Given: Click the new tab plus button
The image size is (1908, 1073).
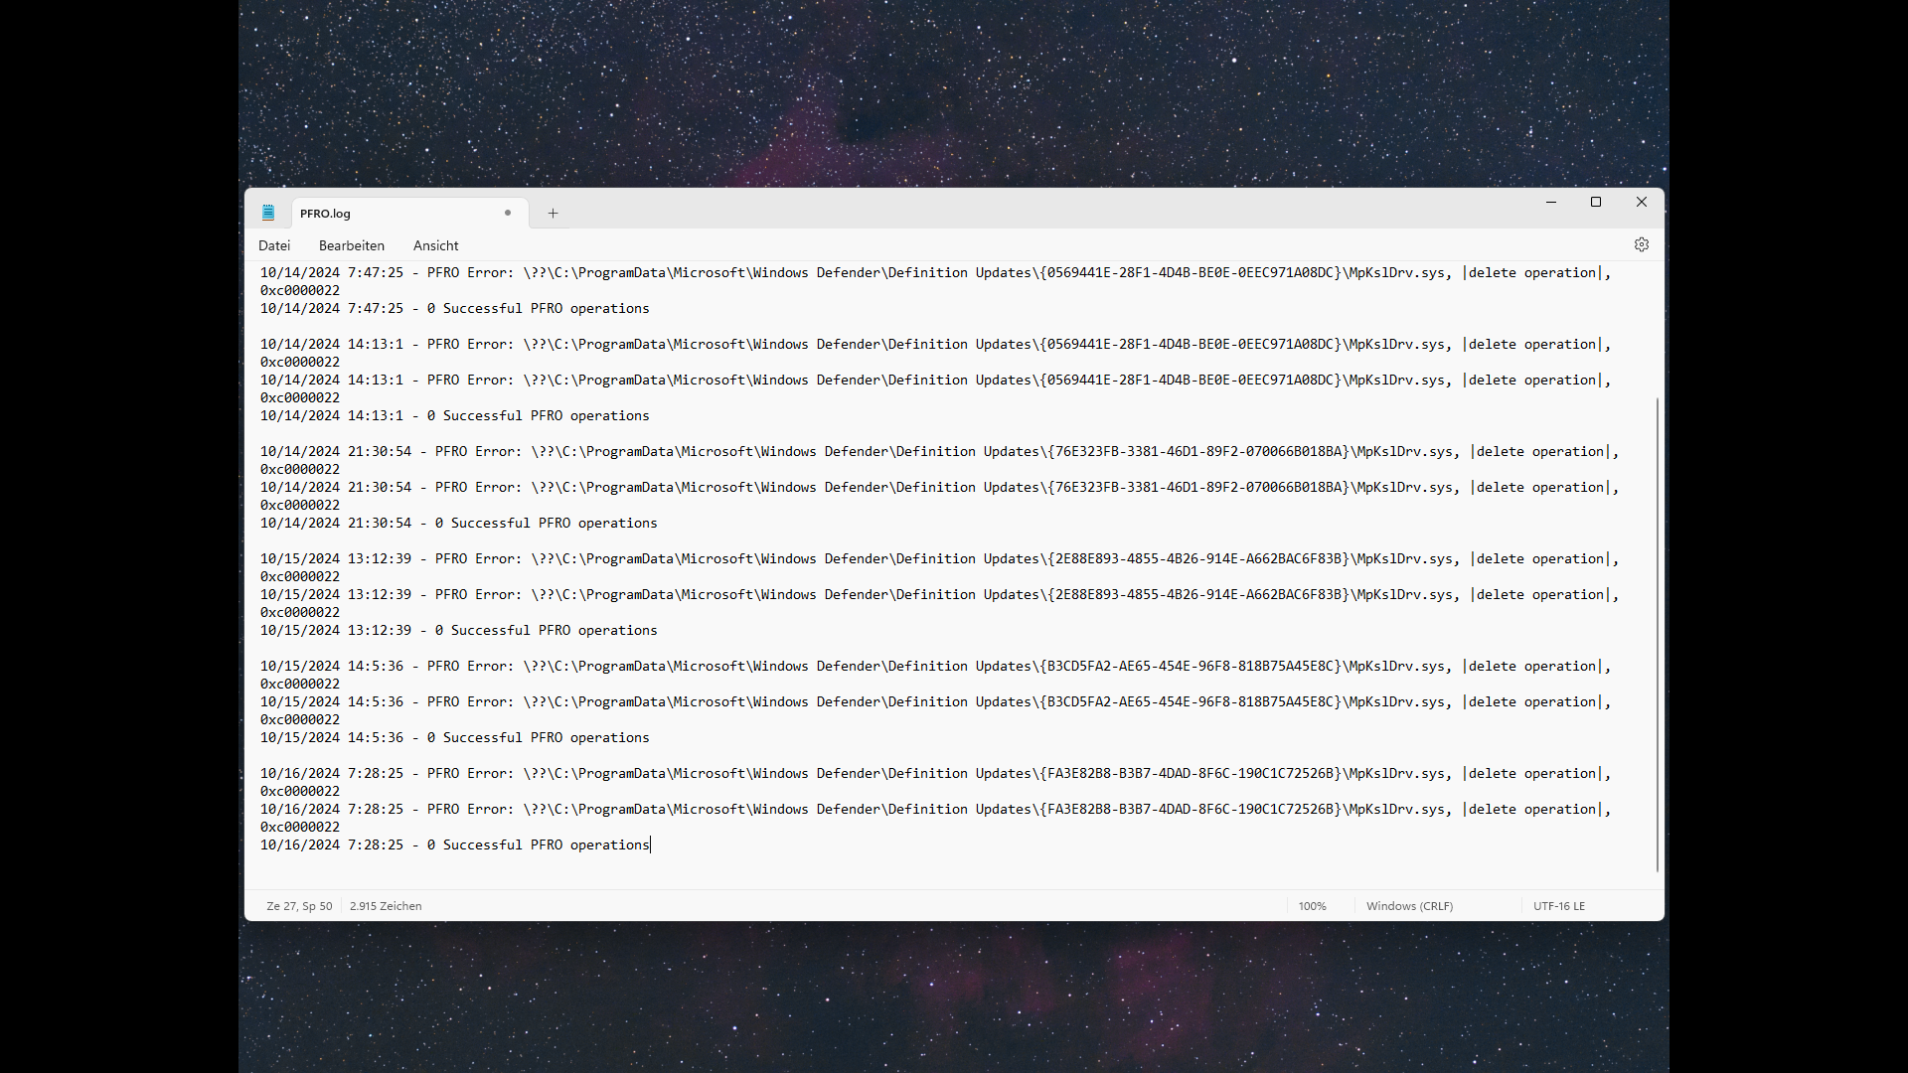Looking at the screenshot, I should point(553,213).
